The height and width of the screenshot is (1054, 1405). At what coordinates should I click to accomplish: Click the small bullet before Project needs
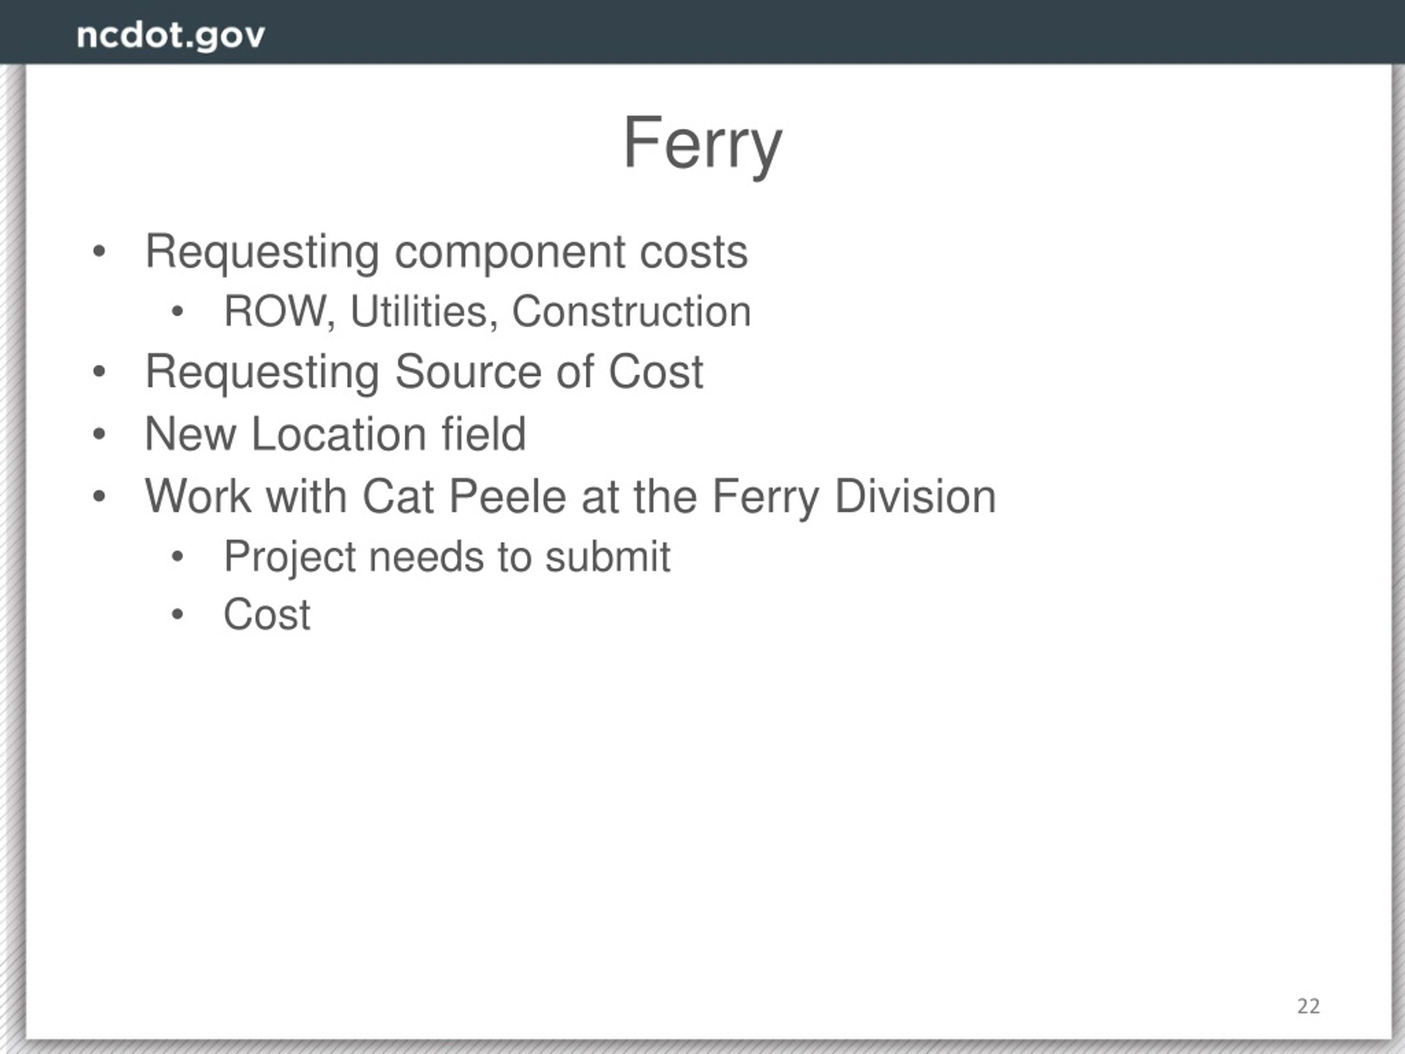177,557
